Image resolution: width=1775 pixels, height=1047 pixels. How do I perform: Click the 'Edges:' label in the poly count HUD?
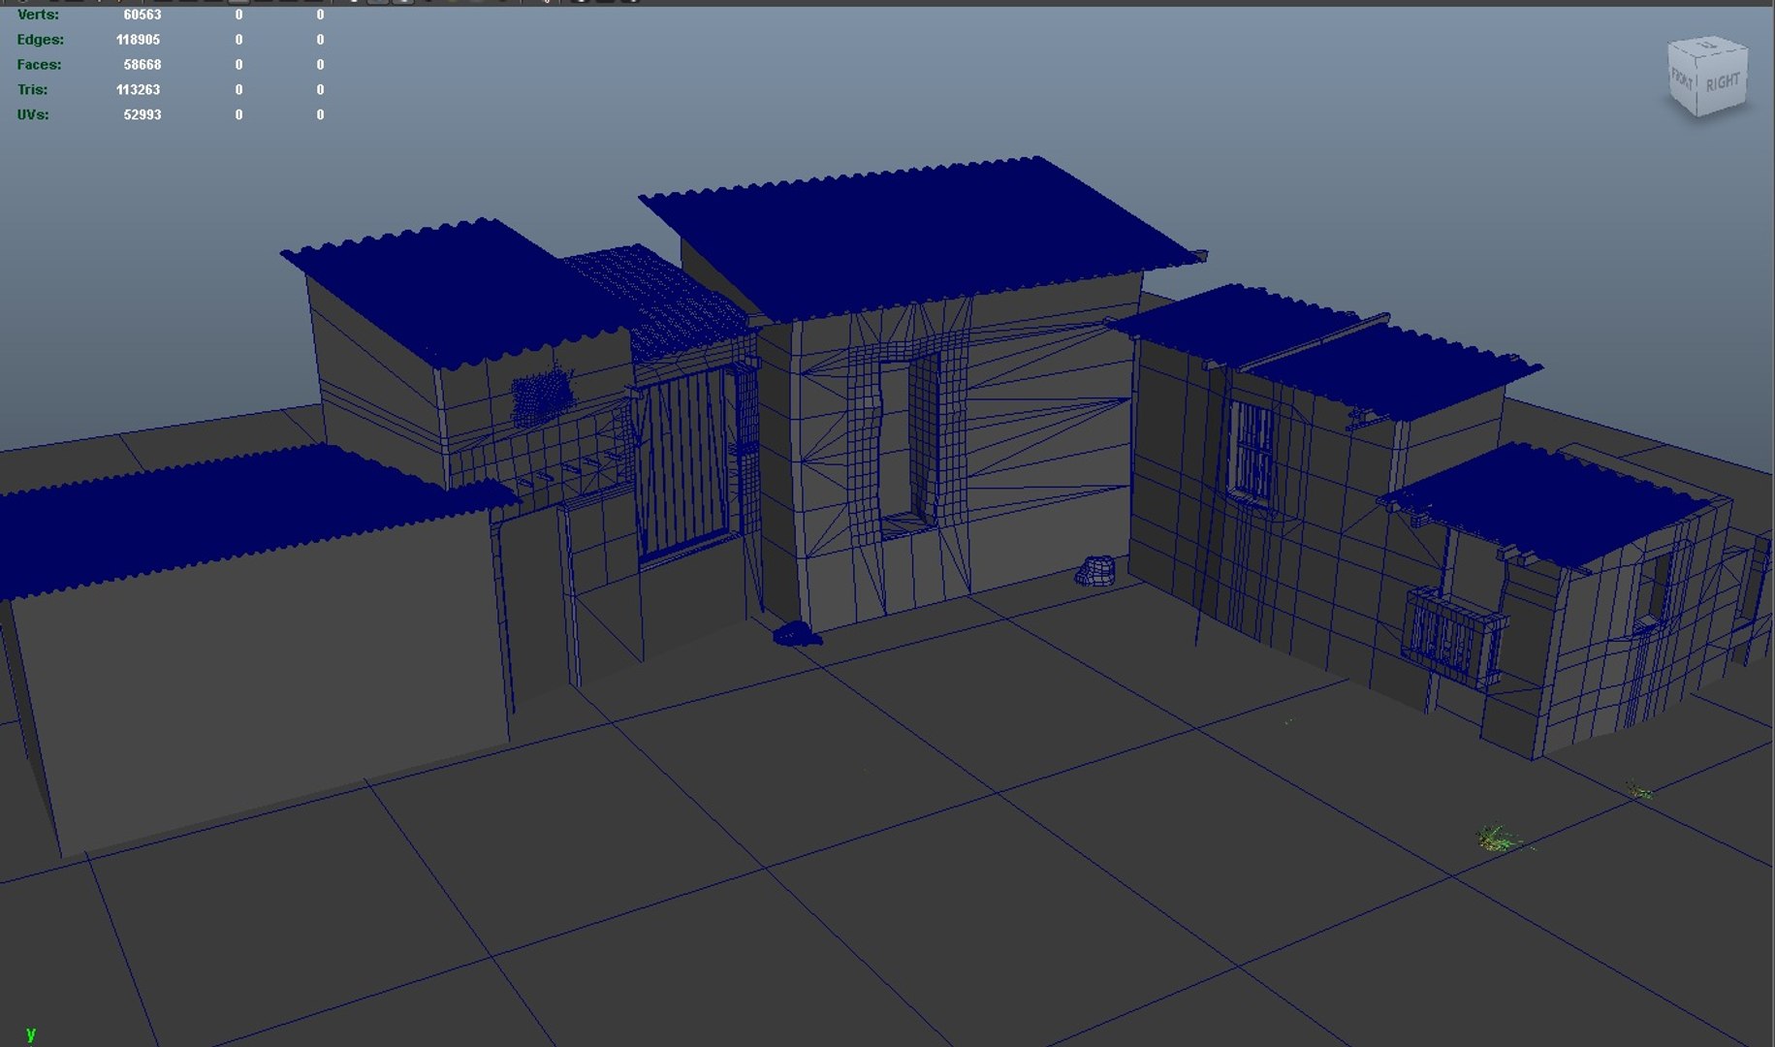[41, 40]
